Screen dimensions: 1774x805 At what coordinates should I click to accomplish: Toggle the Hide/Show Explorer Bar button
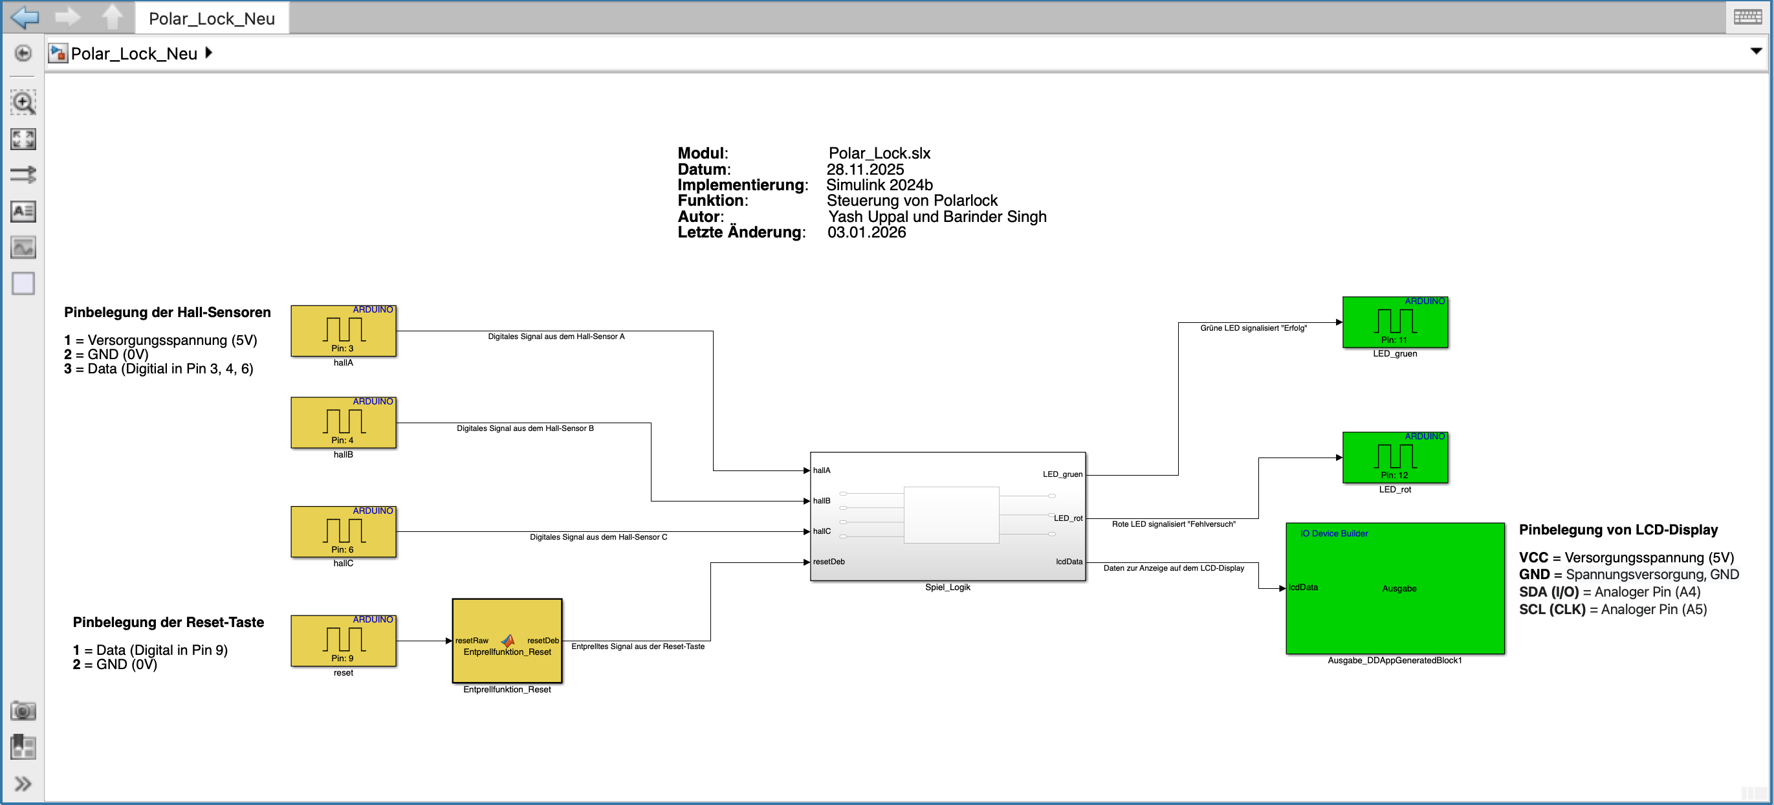[x=23, y=53]
